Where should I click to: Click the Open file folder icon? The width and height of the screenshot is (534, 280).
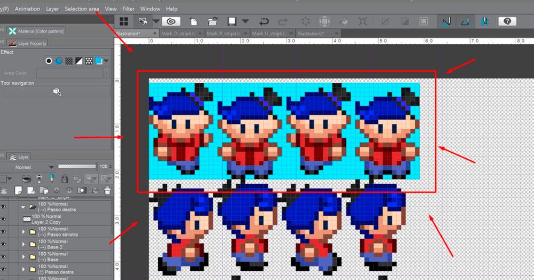point(212,21)
